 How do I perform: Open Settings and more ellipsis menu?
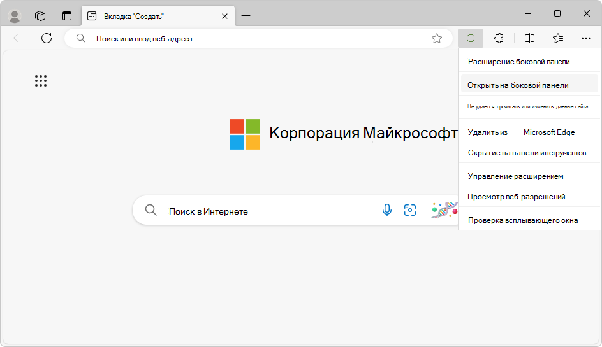[x=586, y=38]
